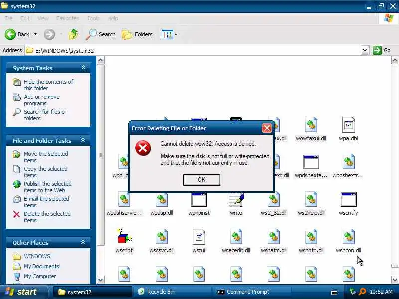Click the on-screen keyboard tray icon
Viewport: 399px width, 299px height.
pyautogui.click(x=334, y=292)
